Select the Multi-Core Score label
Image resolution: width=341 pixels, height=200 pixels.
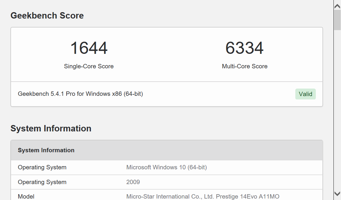[x=245, y=66]
